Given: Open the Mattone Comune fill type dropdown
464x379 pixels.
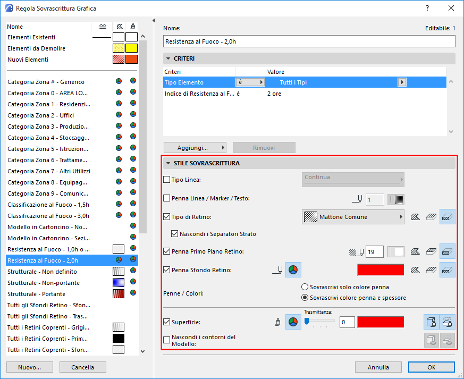Looking at the screenshot, I should pyautogui.click(x=353, y=217).
